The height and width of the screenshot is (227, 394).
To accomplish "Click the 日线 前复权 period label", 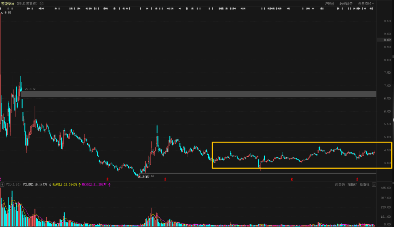I will click(27, 3).
